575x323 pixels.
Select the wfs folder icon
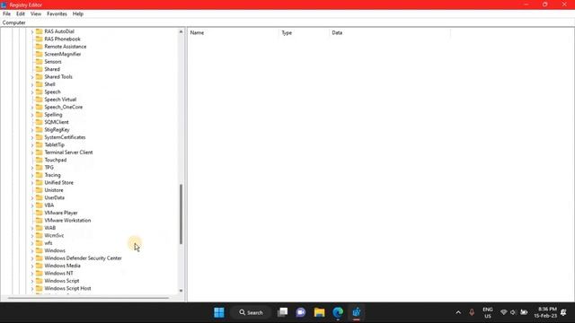(40, 243)
